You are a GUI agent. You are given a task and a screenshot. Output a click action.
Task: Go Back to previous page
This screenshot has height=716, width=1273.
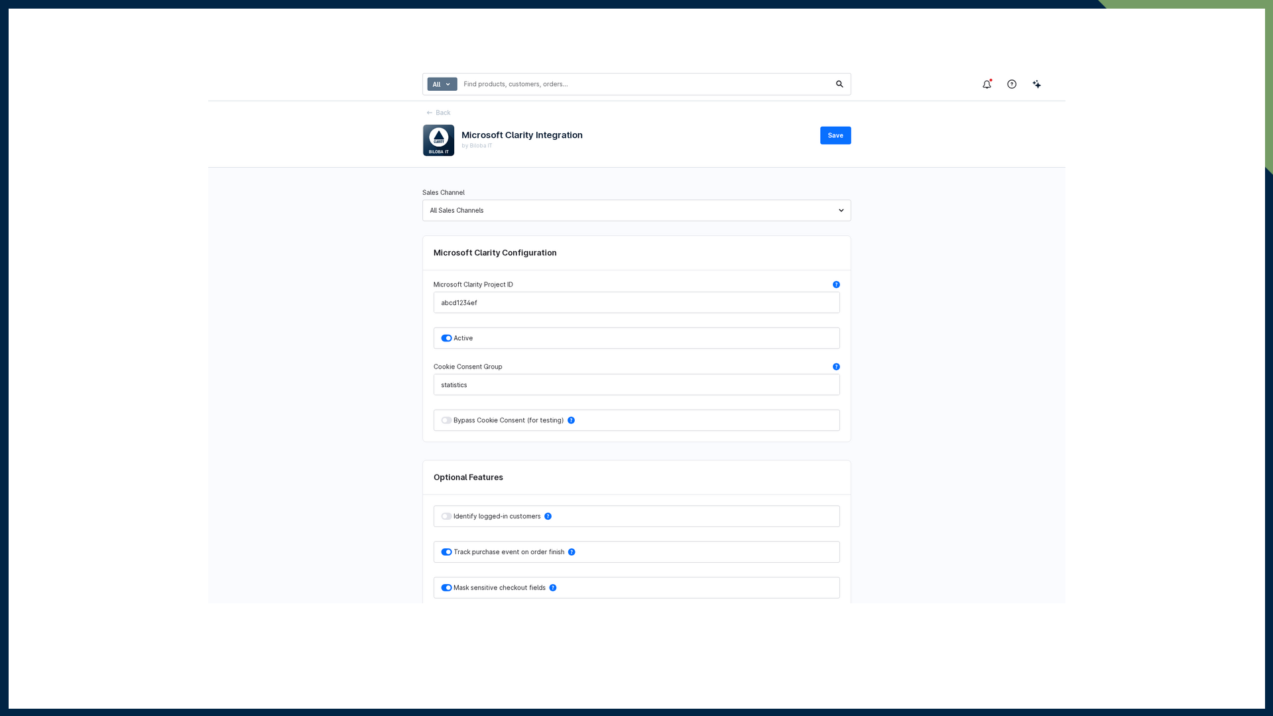point(438,113)
